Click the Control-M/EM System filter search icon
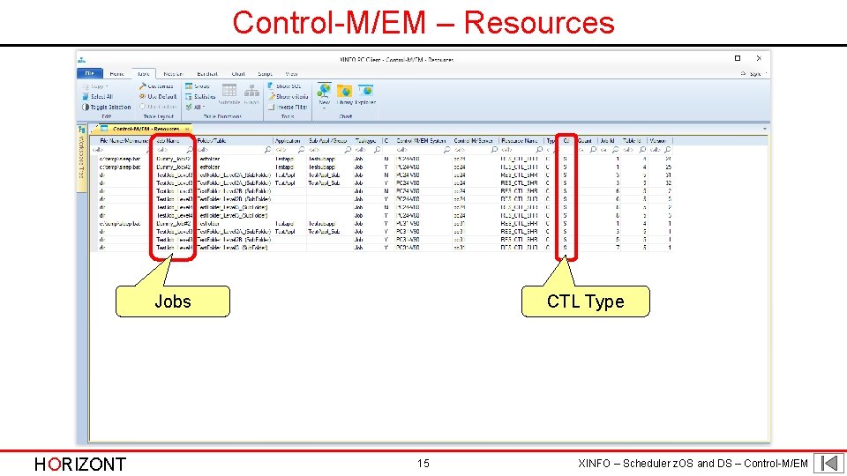847x476 pixels. tap(446, 150)
